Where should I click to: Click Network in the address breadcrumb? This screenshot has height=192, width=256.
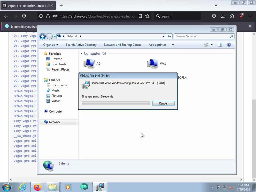[72, 36]
